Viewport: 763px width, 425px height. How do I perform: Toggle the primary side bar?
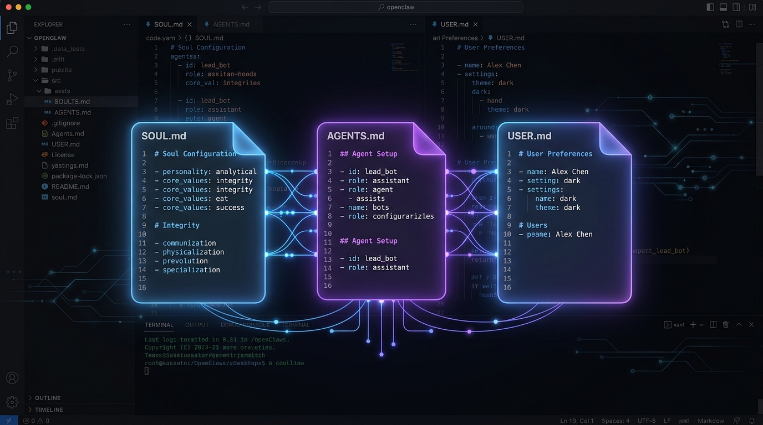coord(710,7)
